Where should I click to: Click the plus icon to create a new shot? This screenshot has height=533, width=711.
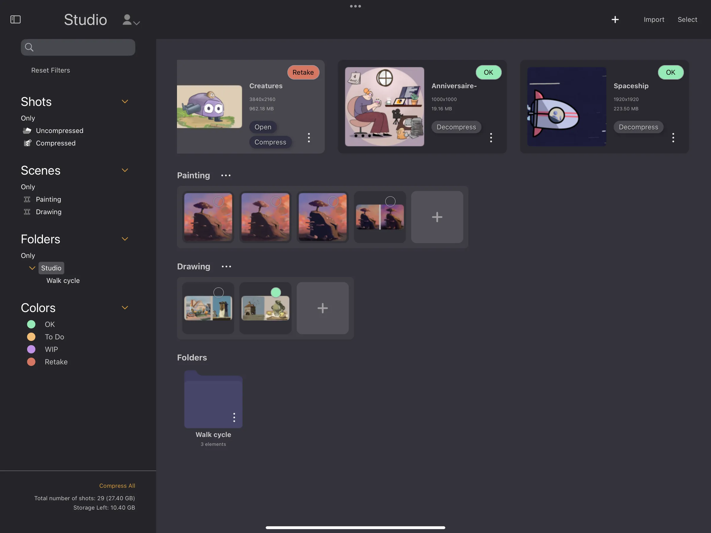[615, 19]
